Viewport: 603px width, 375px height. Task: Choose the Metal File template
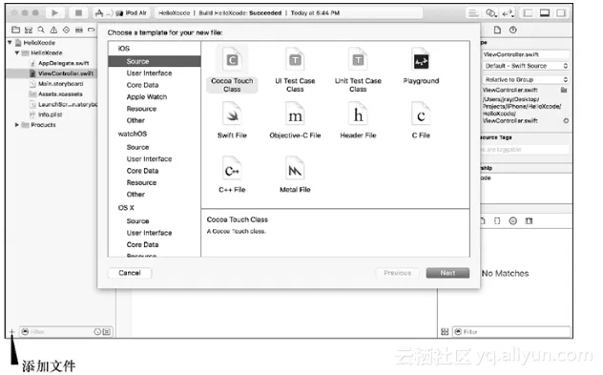point(295,175)
